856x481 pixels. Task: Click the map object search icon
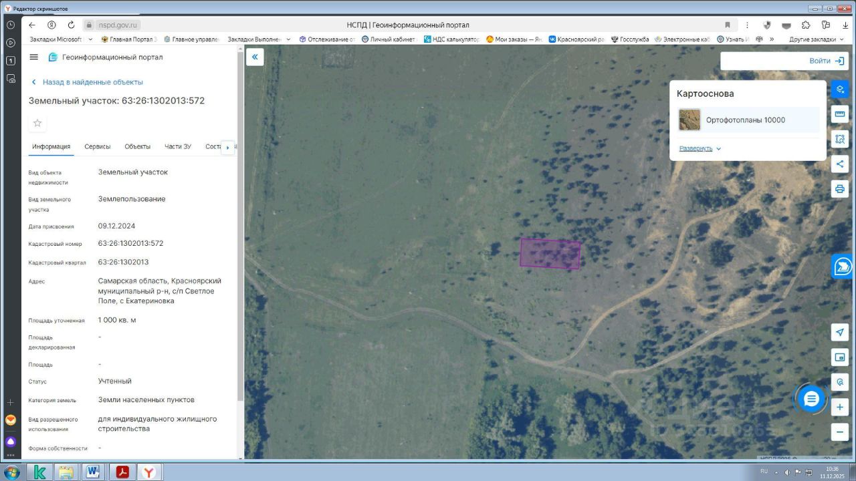[x=840, y=382]
